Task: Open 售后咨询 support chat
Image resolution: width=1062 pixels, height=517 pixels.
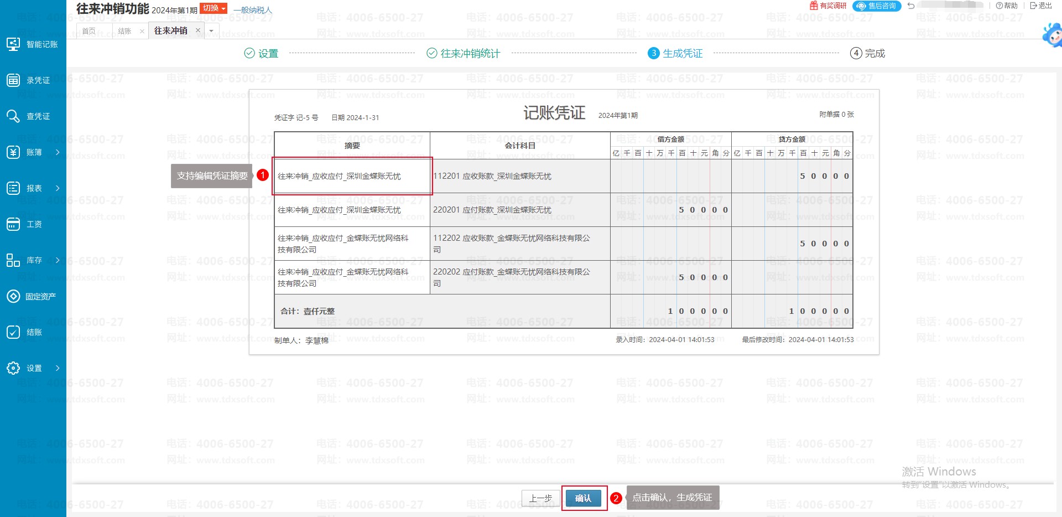Action: click(877, 6)
